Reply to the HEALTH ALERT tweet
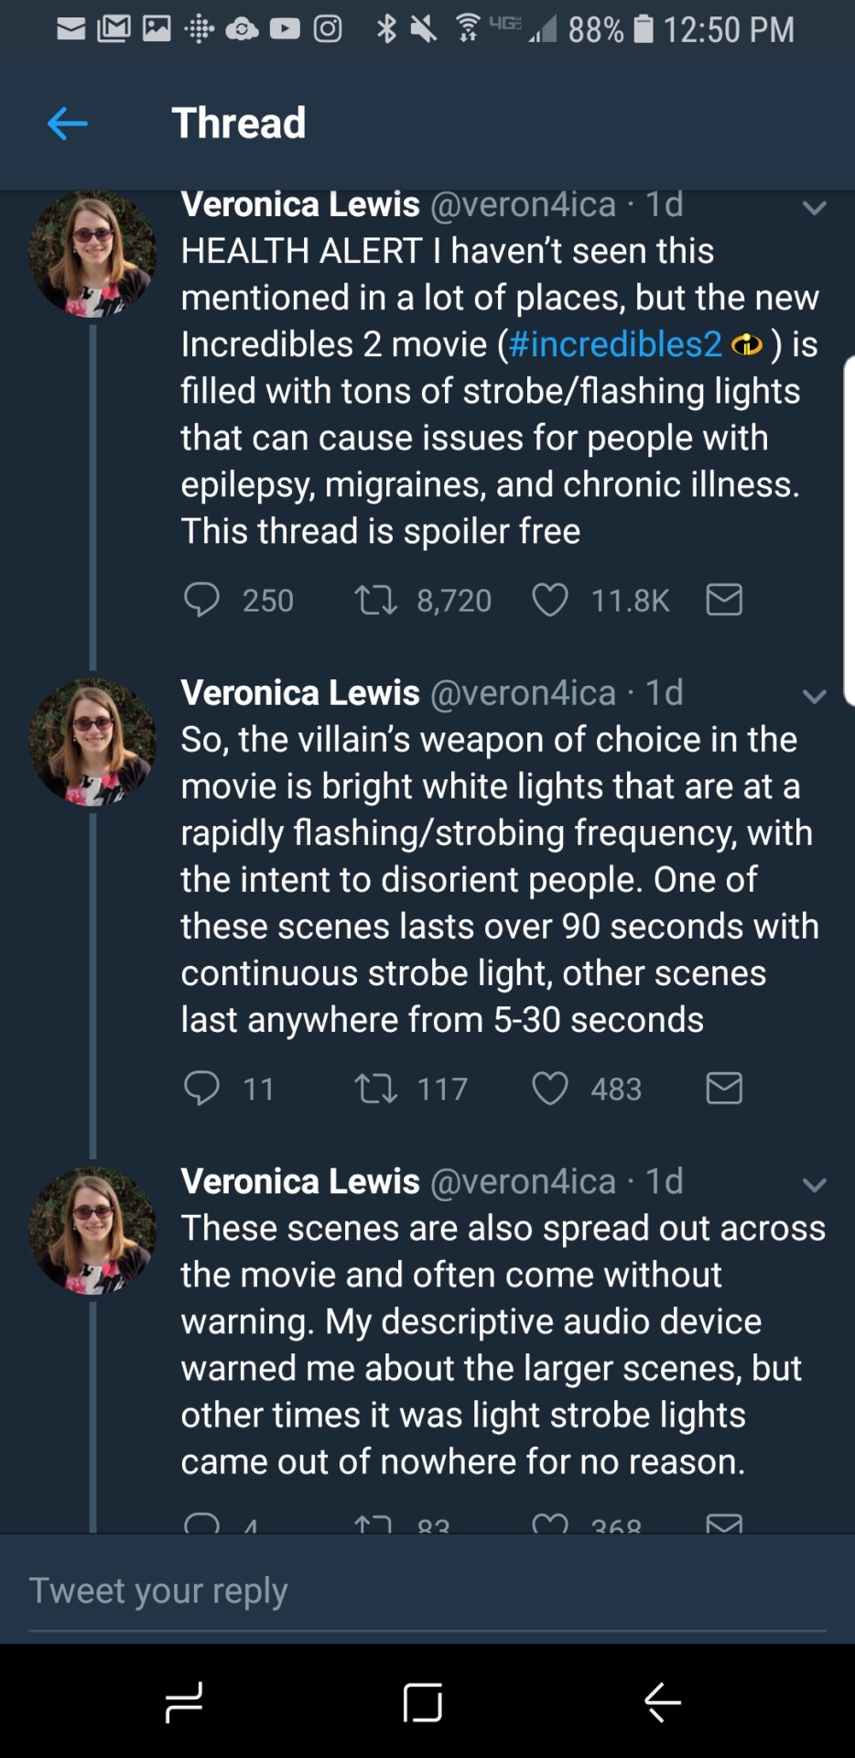This screenshot has width=855, height=1758. point(201,600)
